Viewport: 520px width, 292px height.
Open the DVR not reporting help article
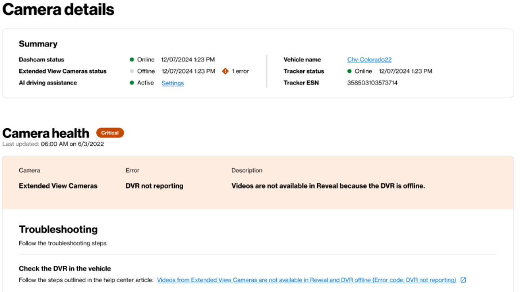(x=306, y=280)
